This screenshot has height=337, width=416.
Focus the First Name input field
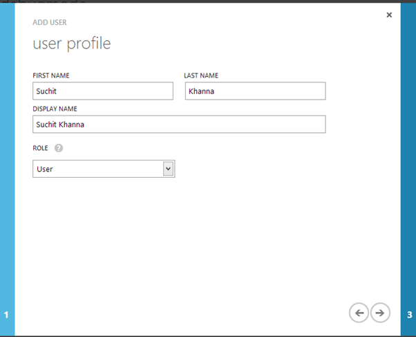coord(102,91)
